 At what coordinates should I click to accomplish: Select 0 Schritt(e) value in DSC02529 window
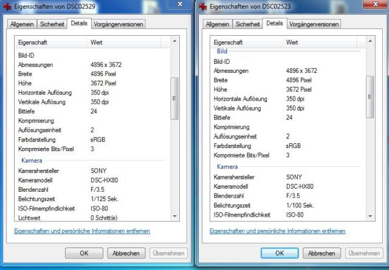point(104,218)
